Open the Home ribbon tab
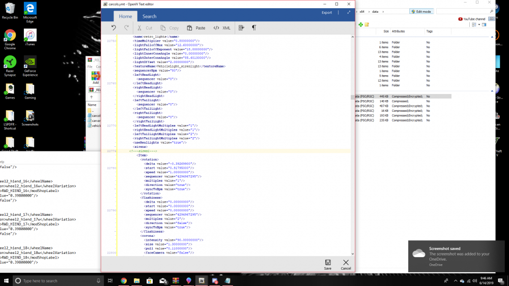Screen dimensions: 509x286 (x=125, y=16)
